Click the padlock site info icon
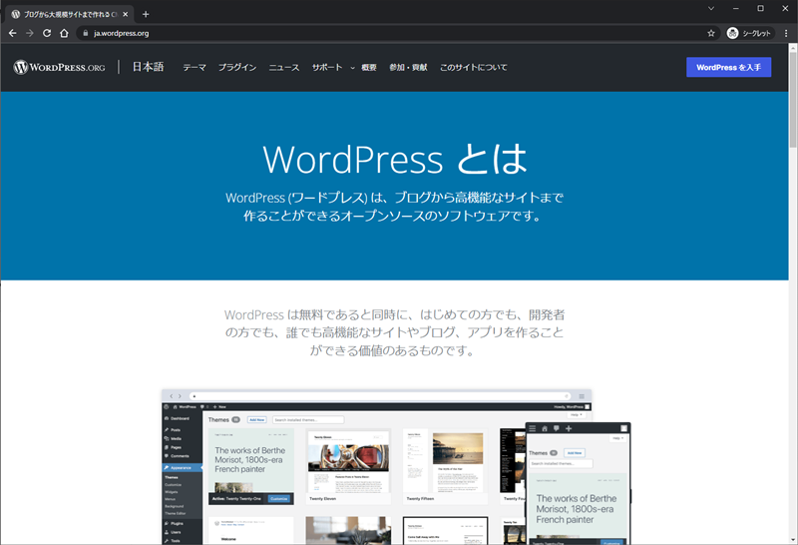 tap(86, 33)
